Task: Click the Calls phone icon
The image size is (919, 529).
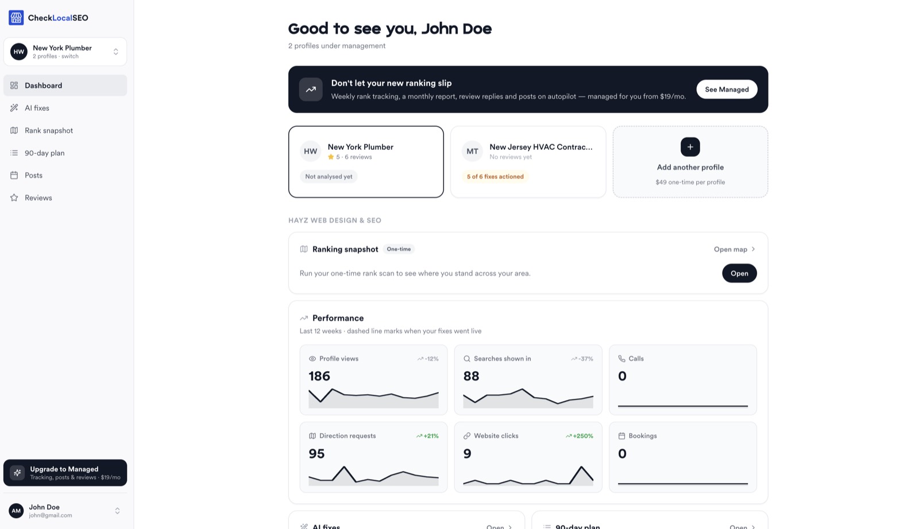Action: tap(621, 359)
